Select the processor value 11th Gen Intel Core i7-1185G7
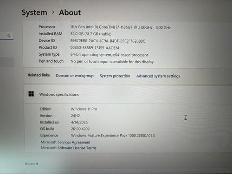The width and height of the screenshot is (232, 174). [x=121, y=27]
